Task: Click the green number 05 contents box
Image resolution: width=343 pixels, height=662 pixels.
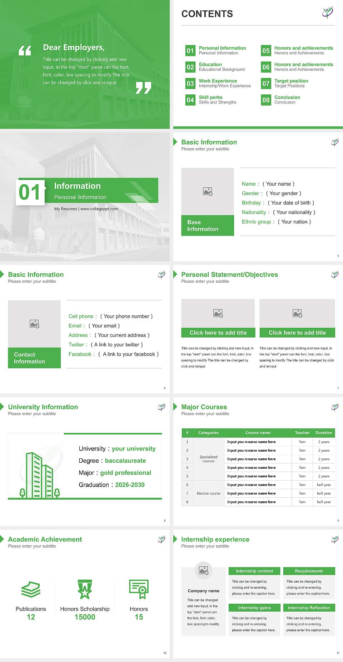Action: coord(266,50)
